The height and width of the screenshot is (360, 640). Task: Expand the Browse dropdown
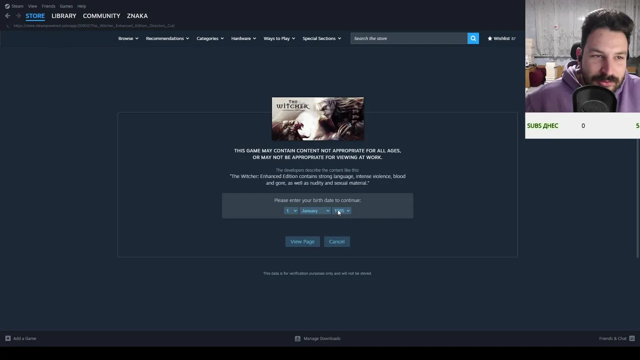[128, 38]
